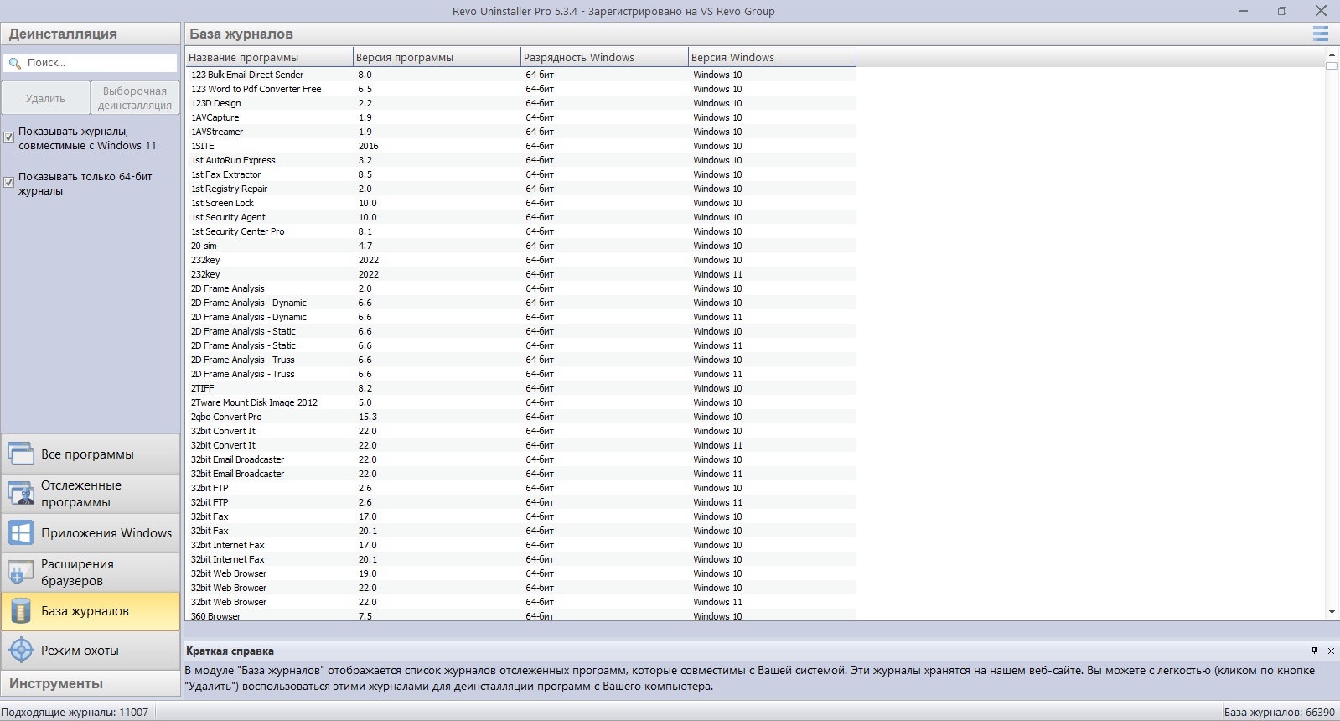Sort by Версия программы column

(x=437, y=57)
